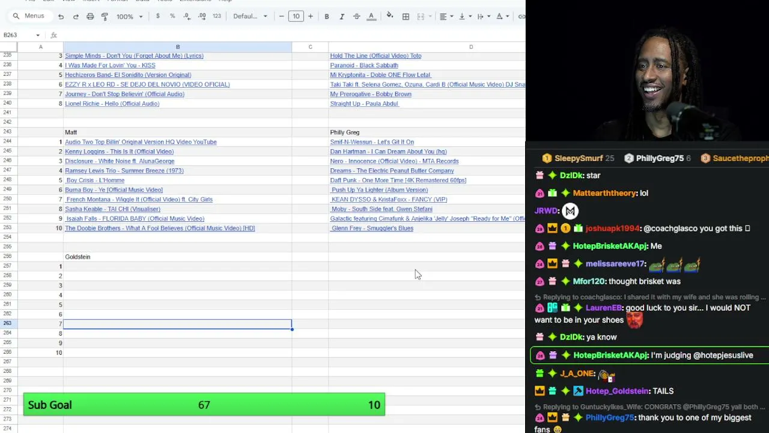Open the Glenn Frey Smuggler's Blues link
The height and width of the screenshot is (433, 769).
(372, 228)
